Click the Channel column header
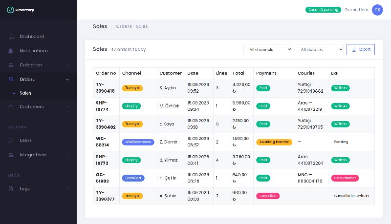The width and height of the screenshot is (391, 224). 131,73
